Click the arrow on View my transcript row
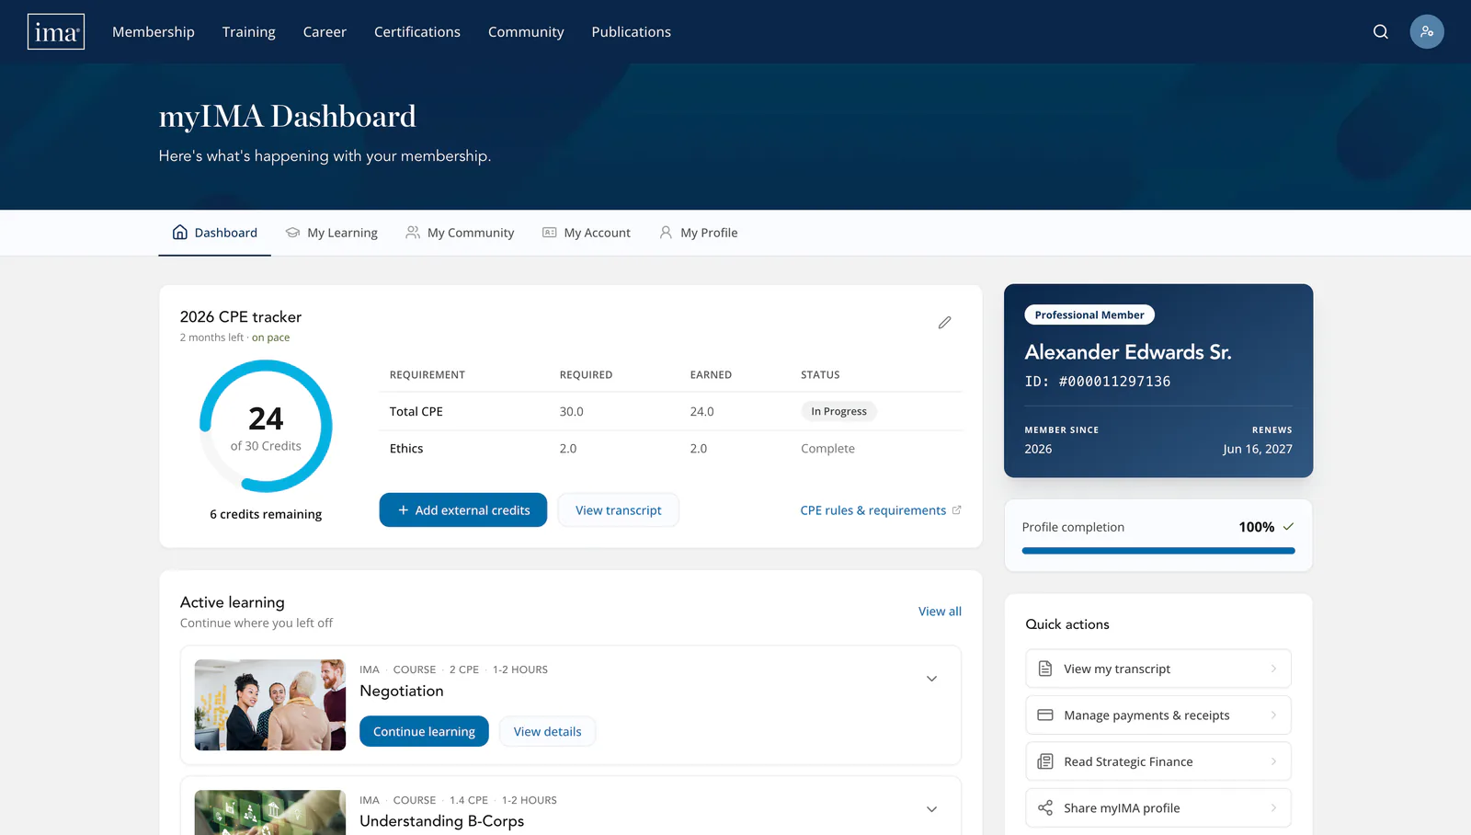Screen dimensions: 1471x835 point(1273,669)
